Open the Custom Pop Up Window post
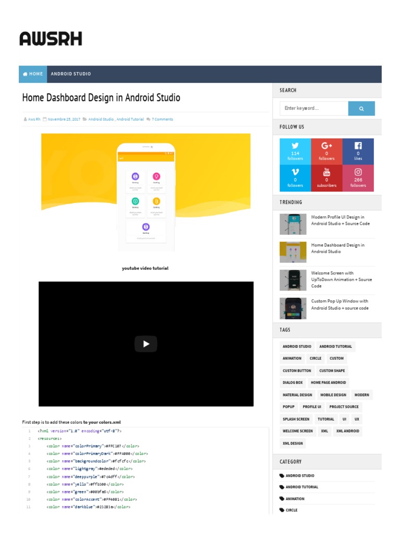 click(x=340, y=304)
